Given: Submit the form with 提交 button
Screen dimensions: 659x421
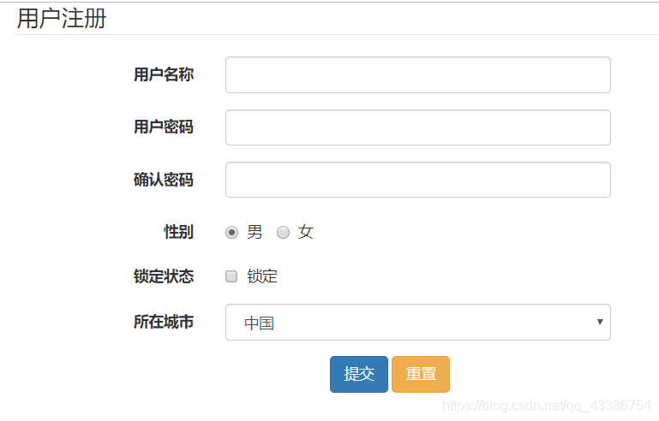Looking at the screenshot, I should [359, 375].
